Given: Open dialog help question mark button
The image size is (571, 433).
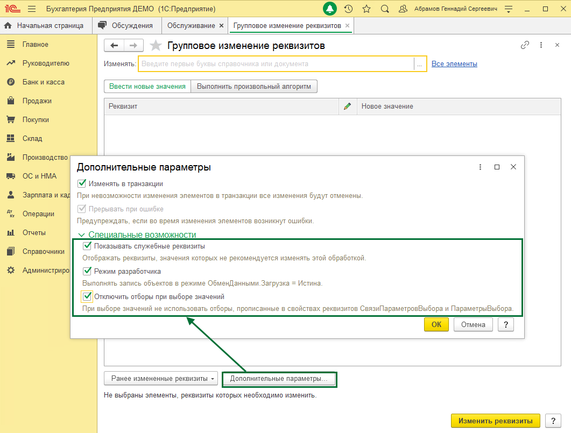Looking at the screenshot, I should [x=506, y=324].
